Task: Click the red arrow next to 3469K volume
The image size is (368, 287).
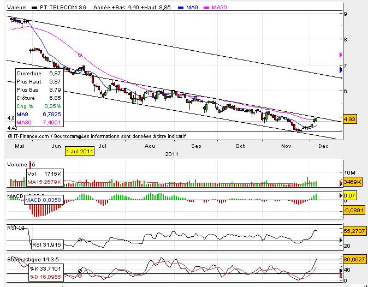Action: pyautogui.click(x=341, y=183)
